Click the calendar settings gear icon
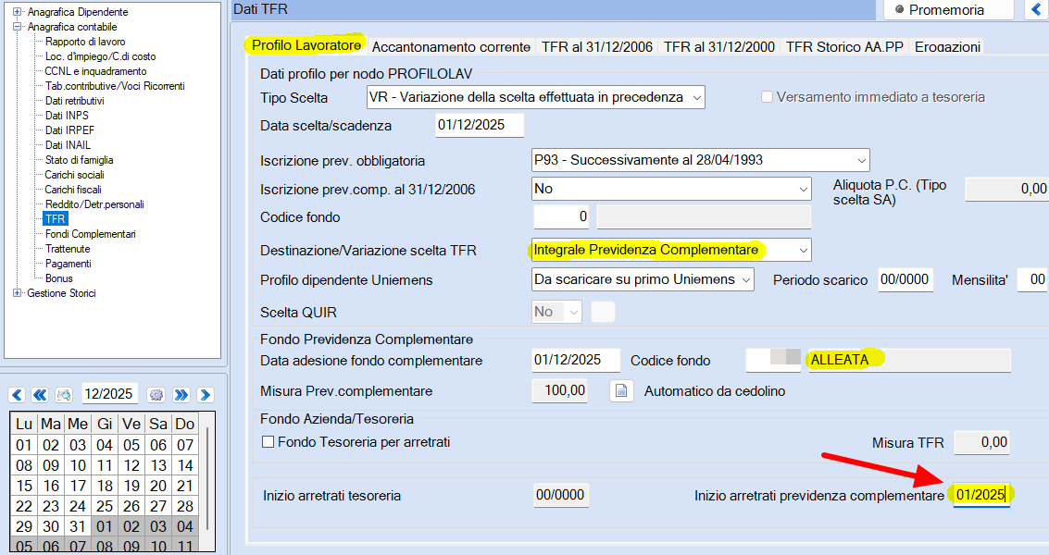The image size is (1049, 555). (156, 395)
